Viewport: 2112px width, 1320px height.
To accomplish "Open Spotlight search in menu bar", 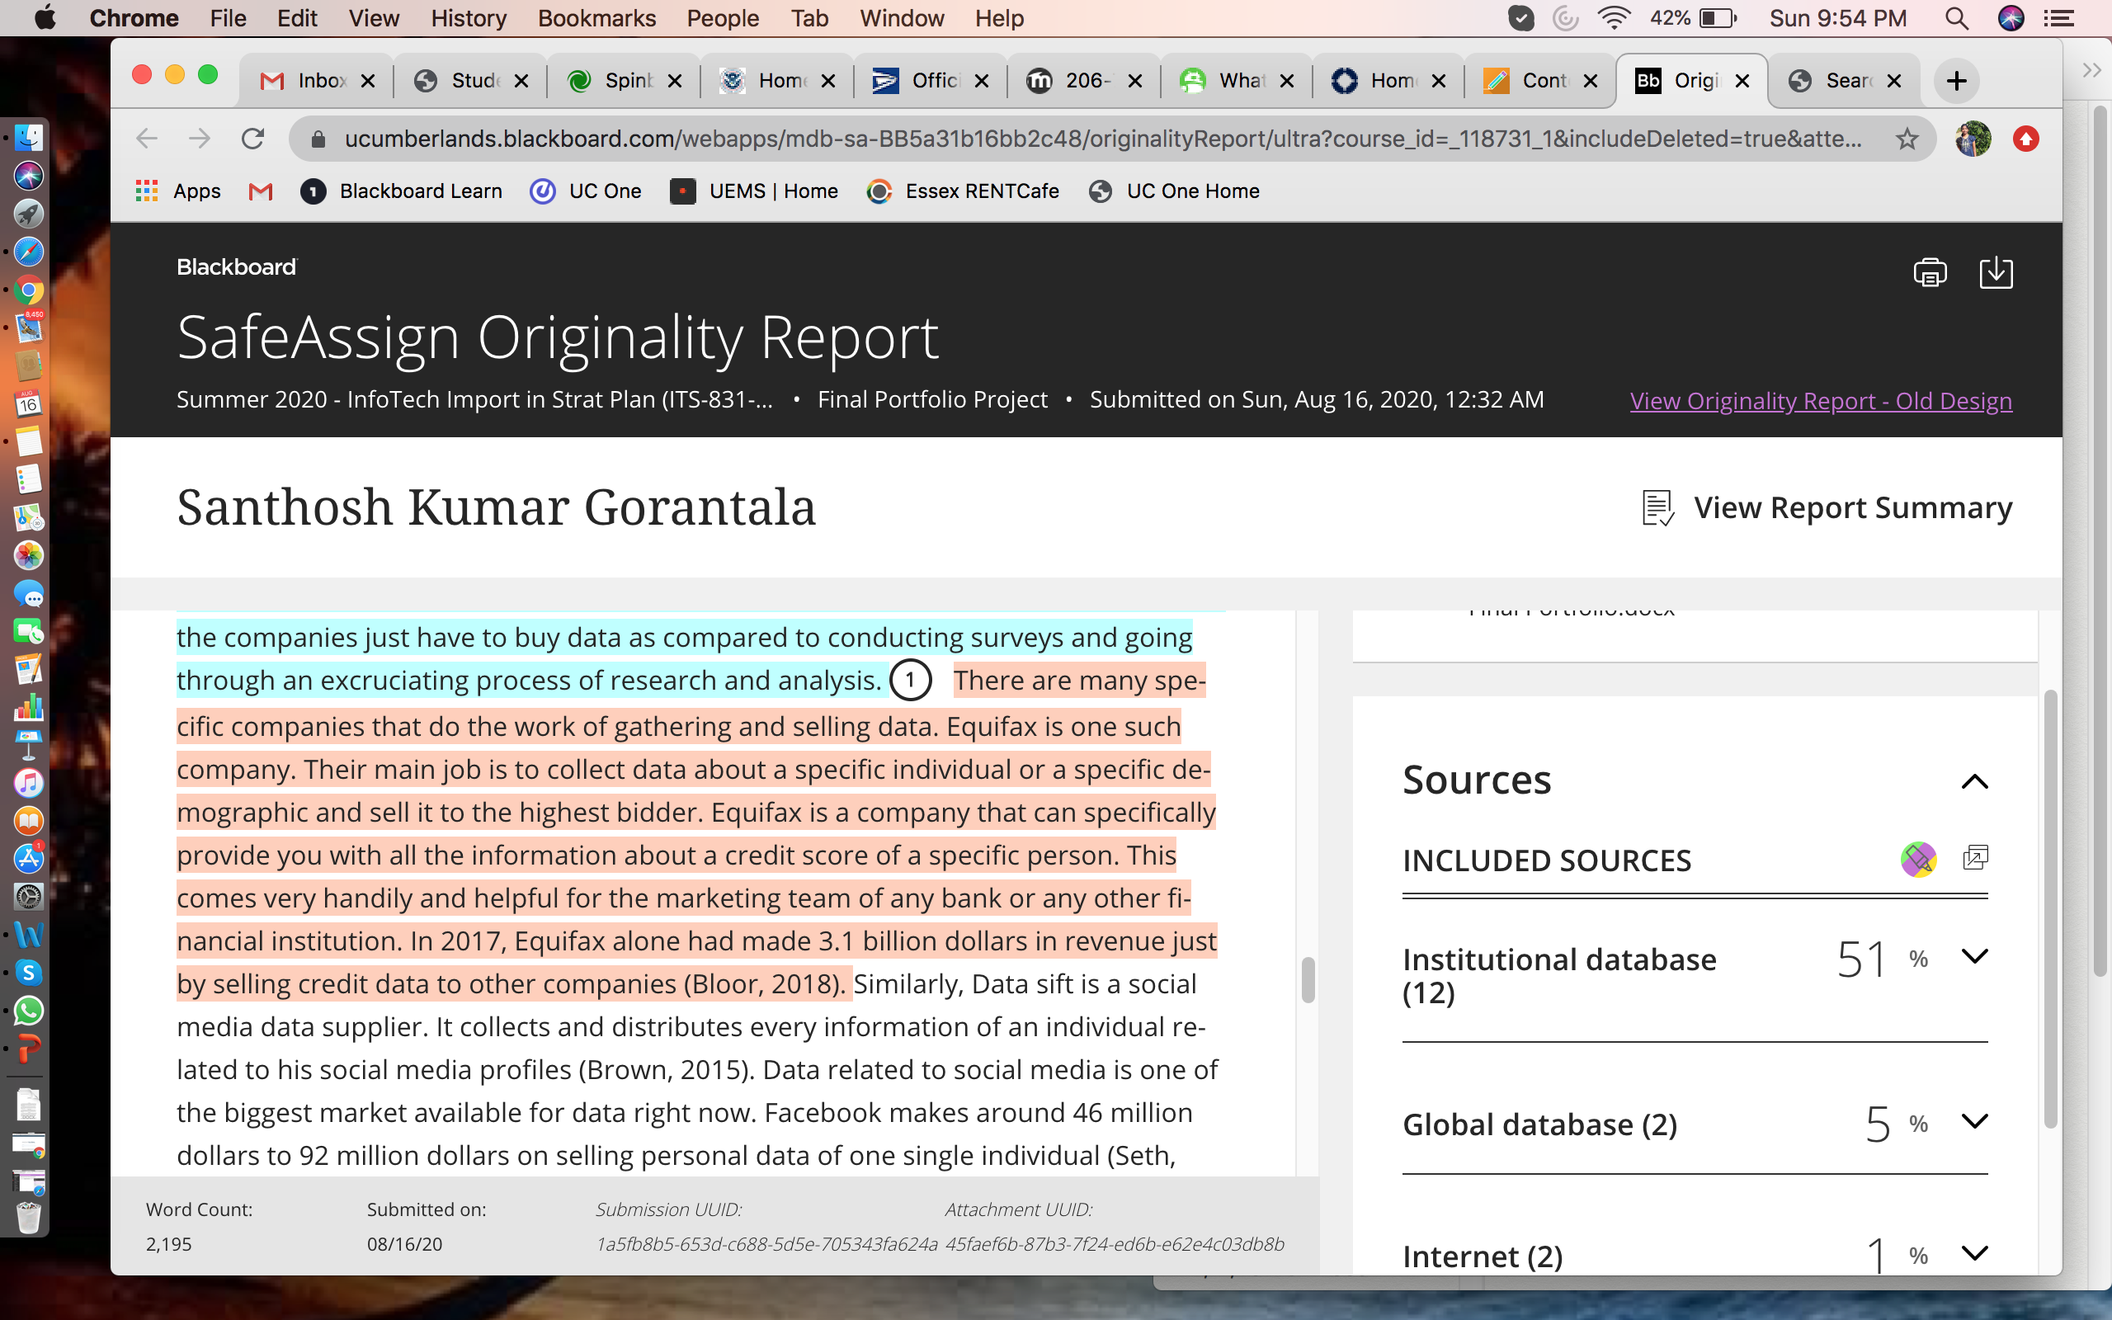I will [x=1957, y=17].
